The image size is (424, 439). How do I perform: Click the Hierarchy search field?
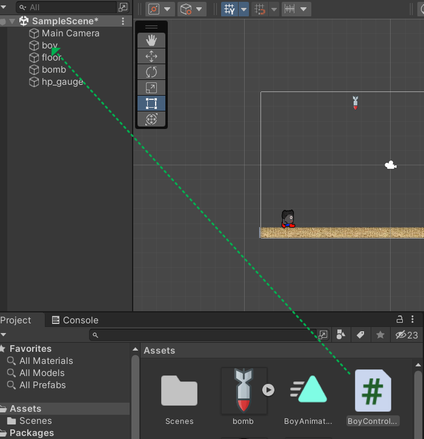(66, 7)
